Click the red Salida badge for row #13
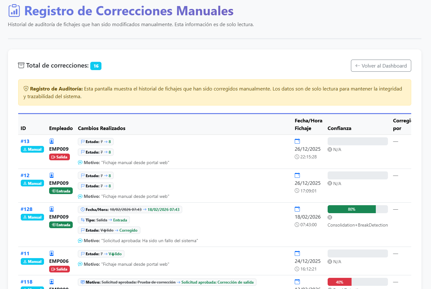 point(59,157)
